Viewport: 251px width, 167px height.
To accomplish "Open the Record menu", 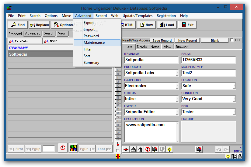I will [x=101, y=16].
